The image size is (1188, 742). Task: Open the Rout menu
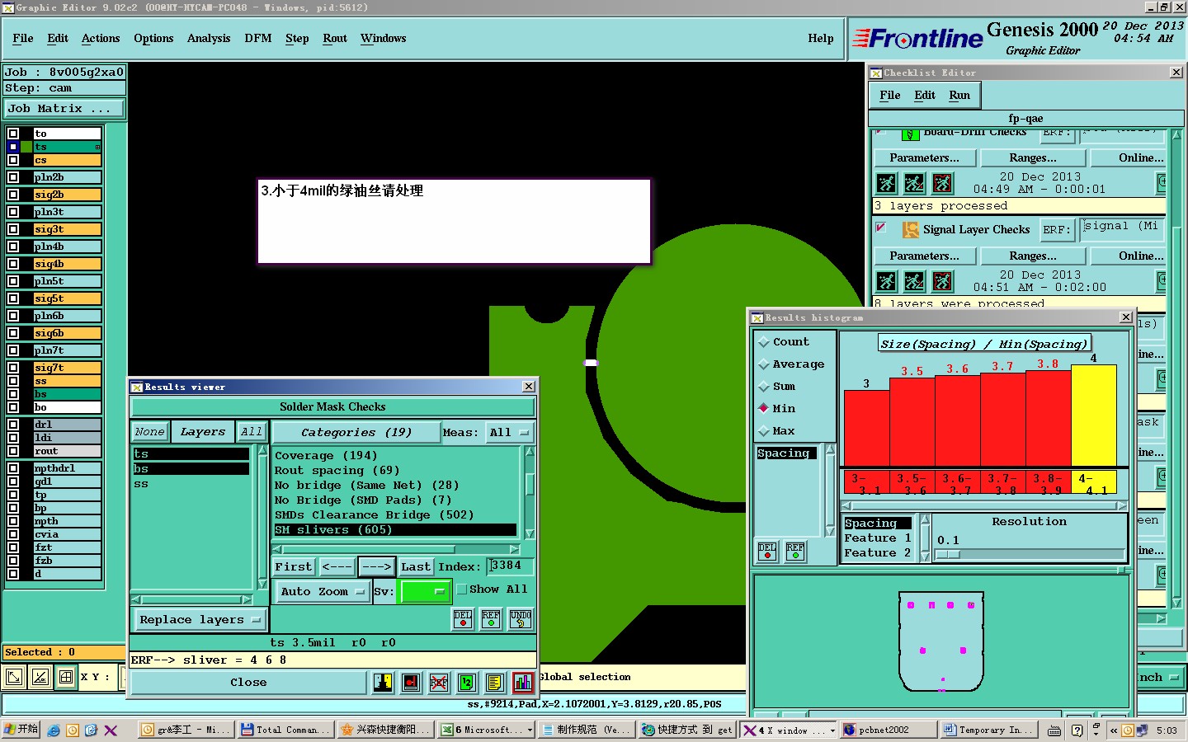[x=335, y=39]
